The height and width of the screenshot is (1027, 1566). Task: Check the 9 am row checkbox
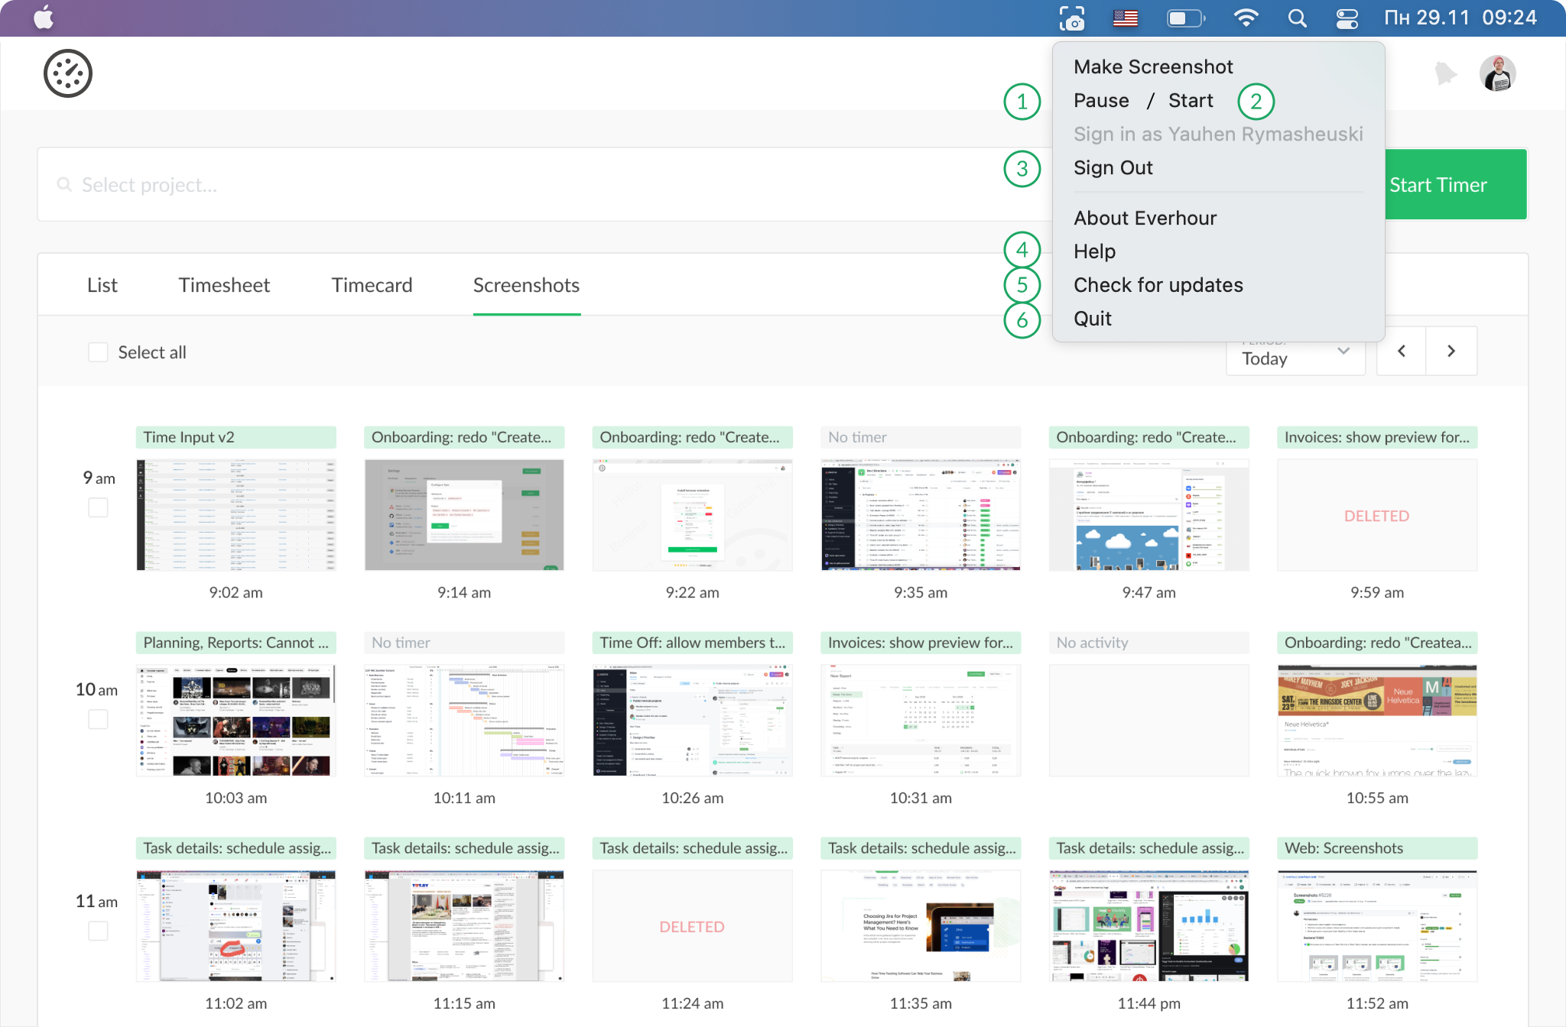point(98,507)
